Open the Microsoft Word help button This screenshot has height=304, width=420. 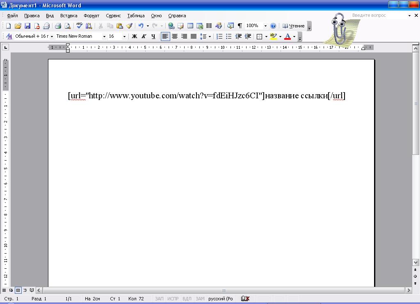(x=273, y=26)
